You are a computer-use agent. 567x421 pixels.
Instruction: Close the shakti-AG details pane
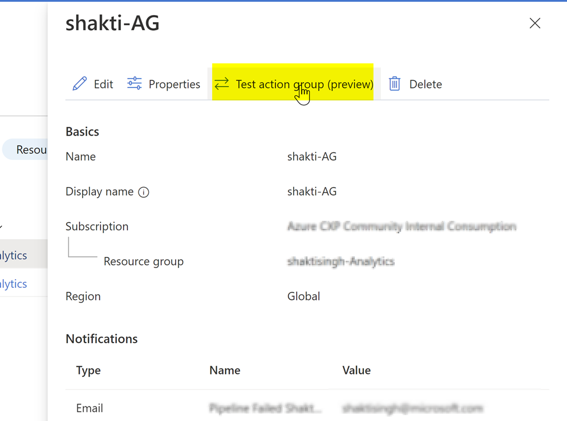tap(535, 23)
